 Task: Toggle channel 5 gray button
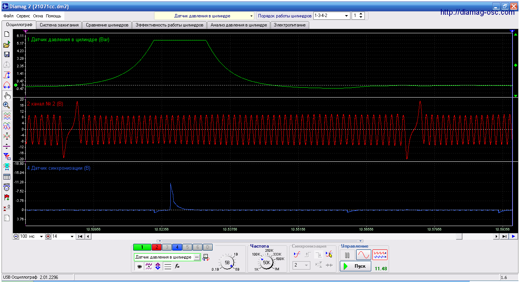[x=187, y=247]
